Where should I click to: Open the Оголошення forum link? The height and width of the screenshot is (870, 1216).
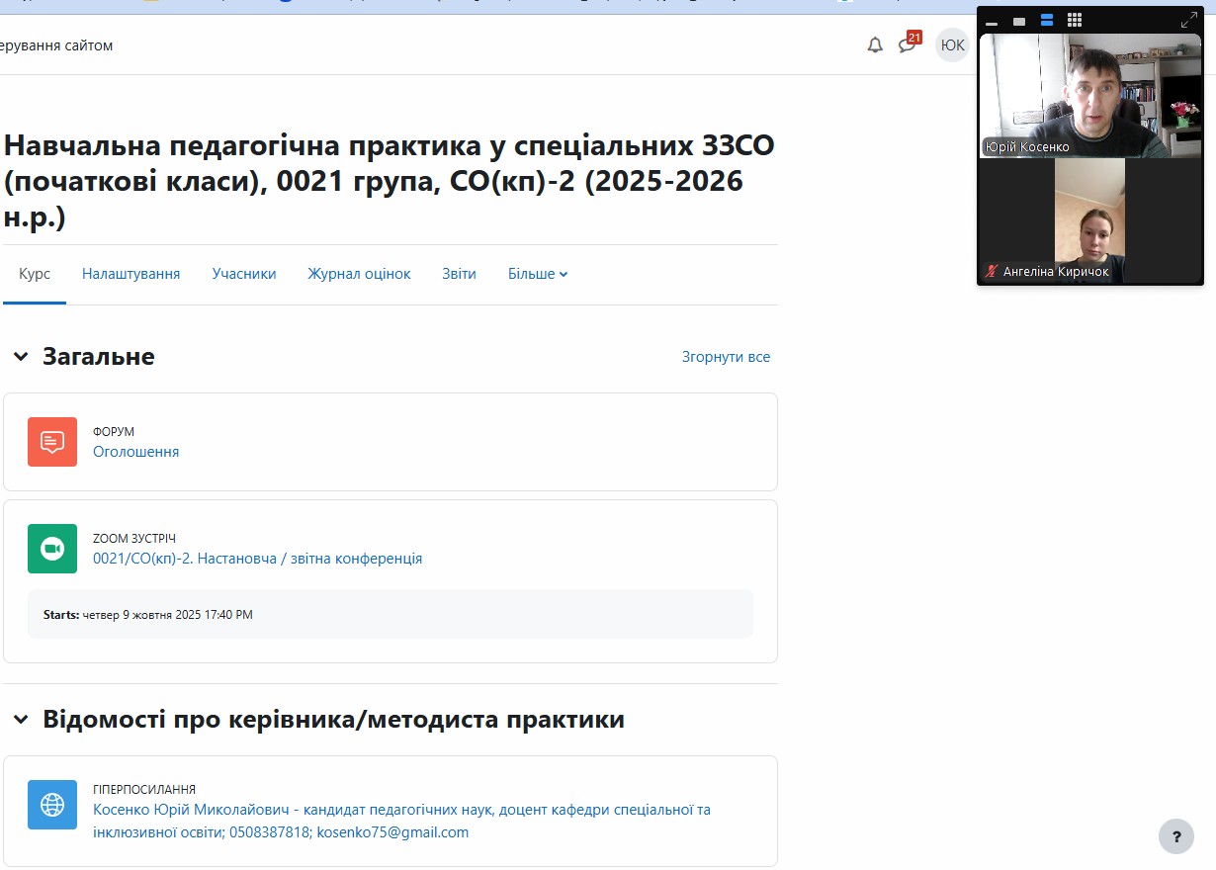click(x=136, y=452)
